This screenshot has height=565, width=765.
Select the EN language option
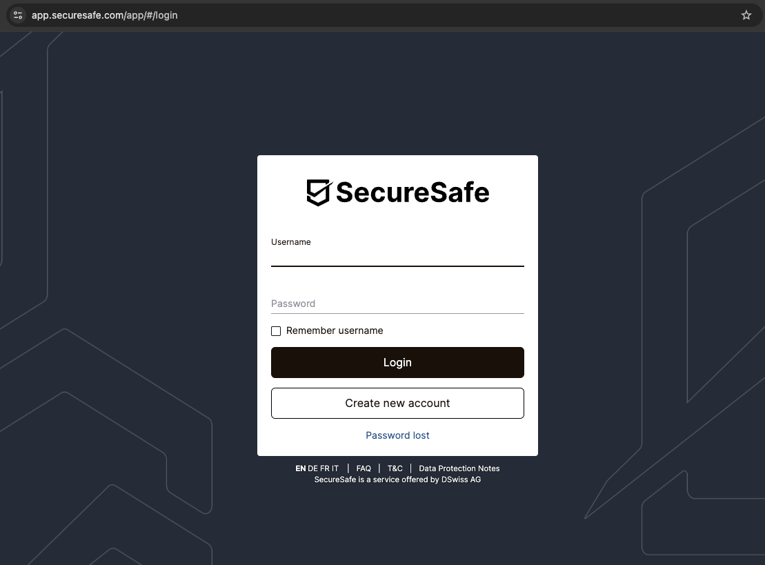click(x=300, y=468)
